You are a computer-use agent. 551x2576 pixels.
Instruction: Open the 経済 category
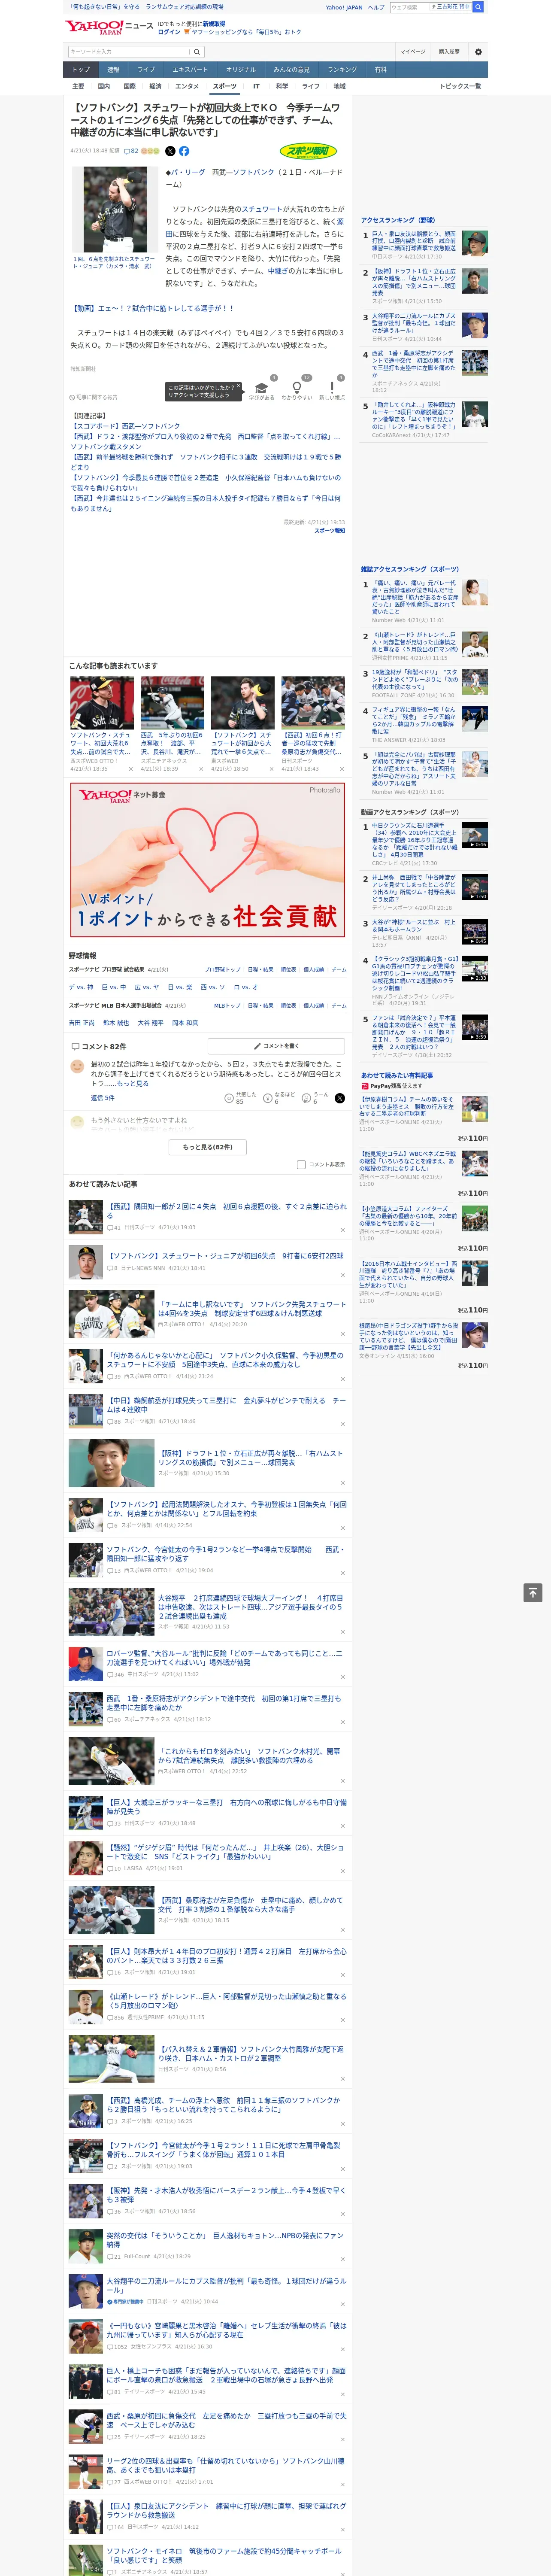(x=155, y=86)
